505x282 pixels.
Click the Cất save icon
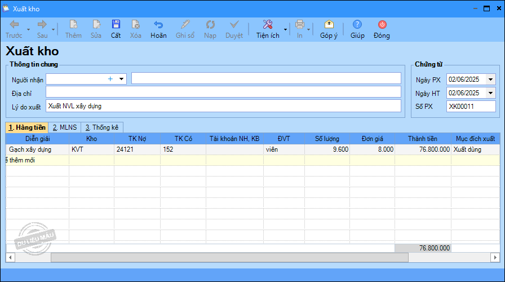click(116, 25)
